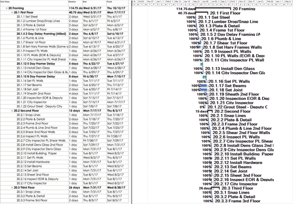Click Start date Mon 7/17/17 of Second Floor
This screenshot has height=204, width=293.
(92, 111)
